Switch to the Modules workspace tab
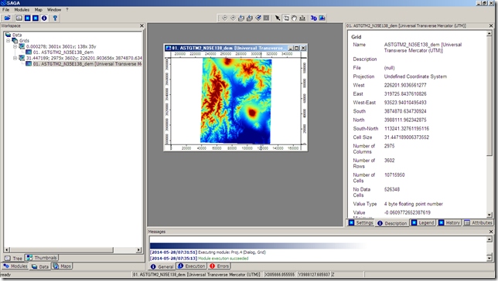This screenshot has width=498, height=281. 15,266
